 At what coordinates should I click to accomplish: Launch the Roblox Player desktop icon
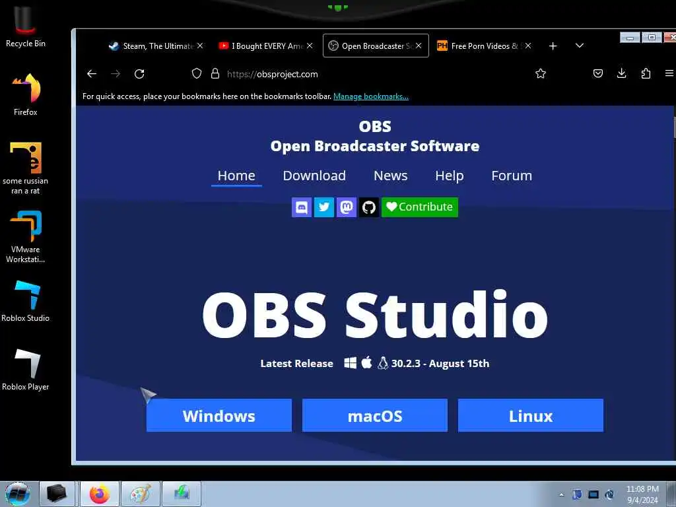tap(26, 370)
